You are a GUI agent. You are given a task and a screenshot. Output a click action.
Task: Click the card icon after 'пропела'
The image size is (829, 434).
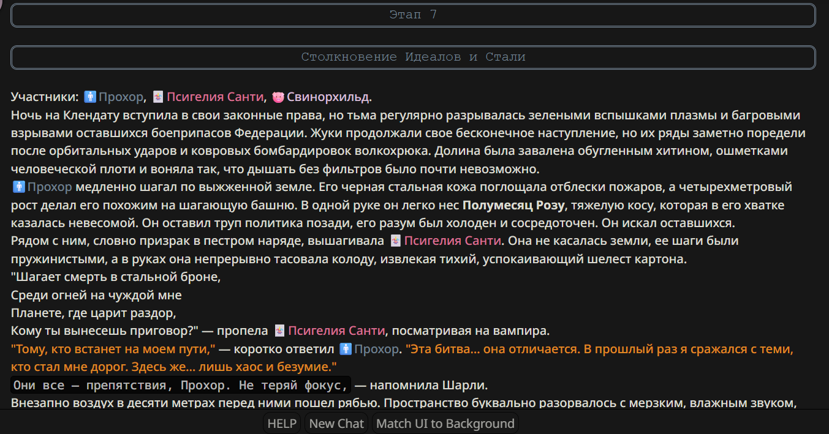click(279, 331)
